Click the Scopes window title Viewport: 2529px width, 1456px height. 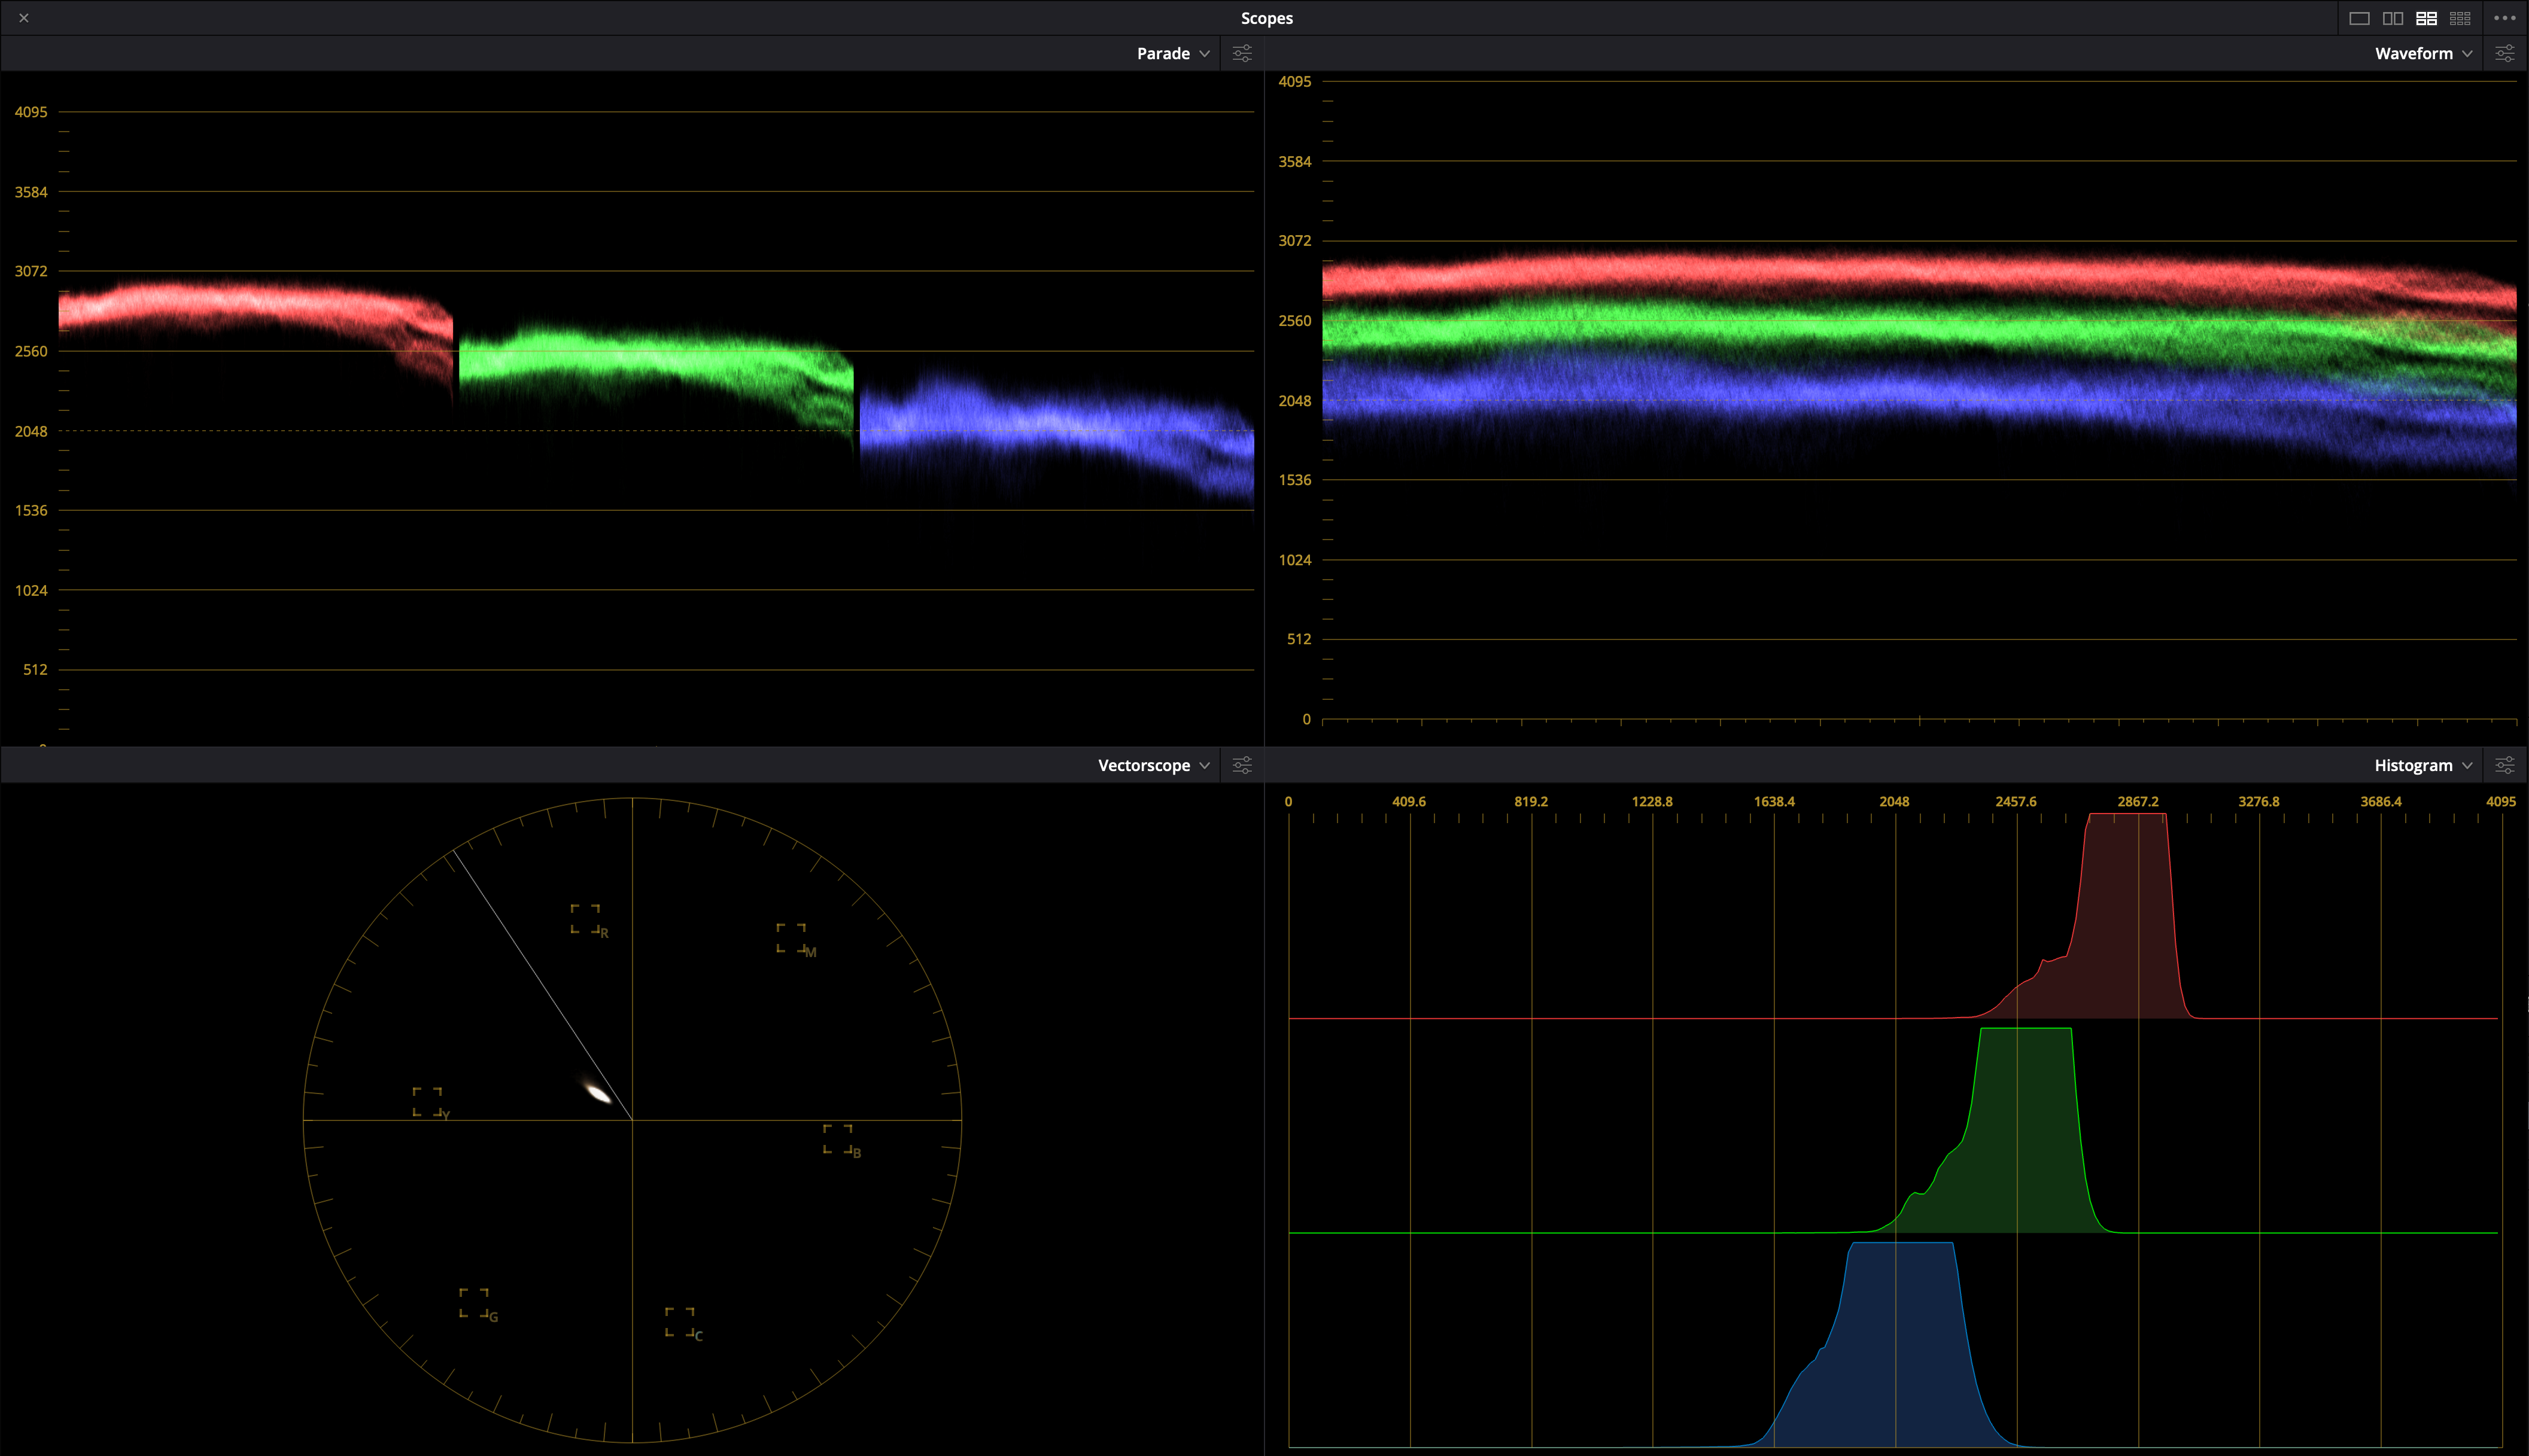click(1266, 18)
